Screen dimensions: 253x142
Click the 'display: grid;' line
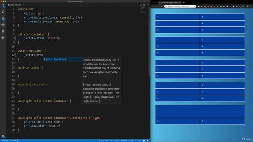35,13
